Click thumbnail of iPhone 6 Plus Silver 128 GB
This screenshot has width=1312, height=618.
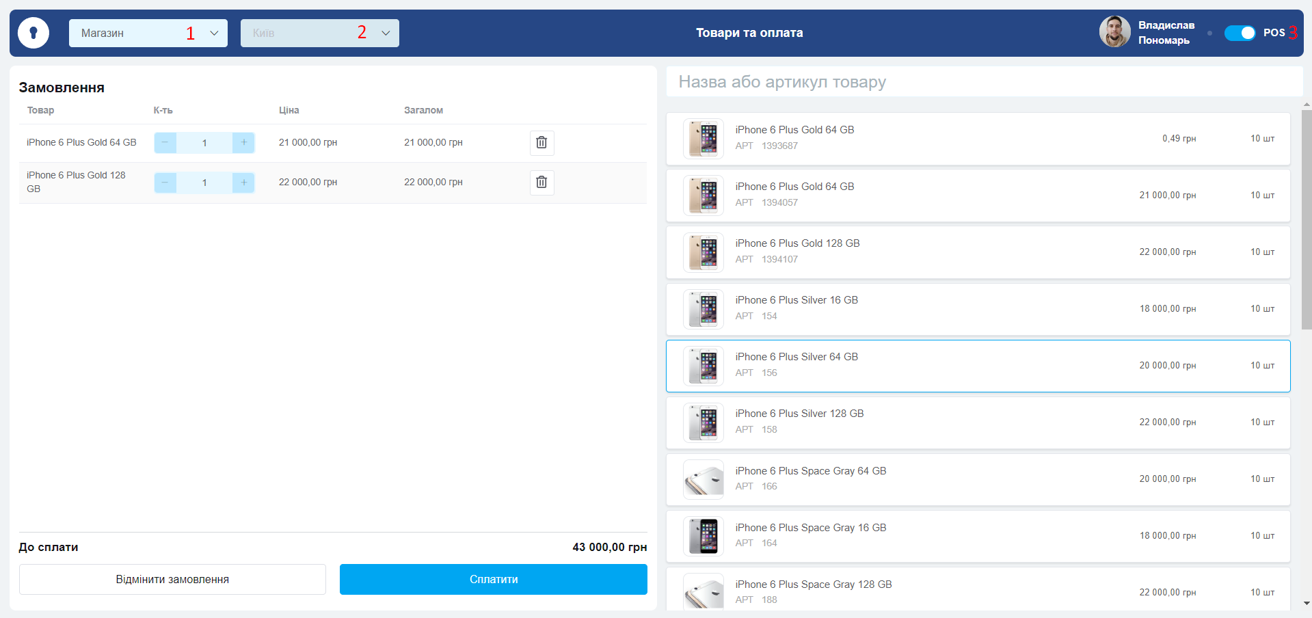coord(704,422)
